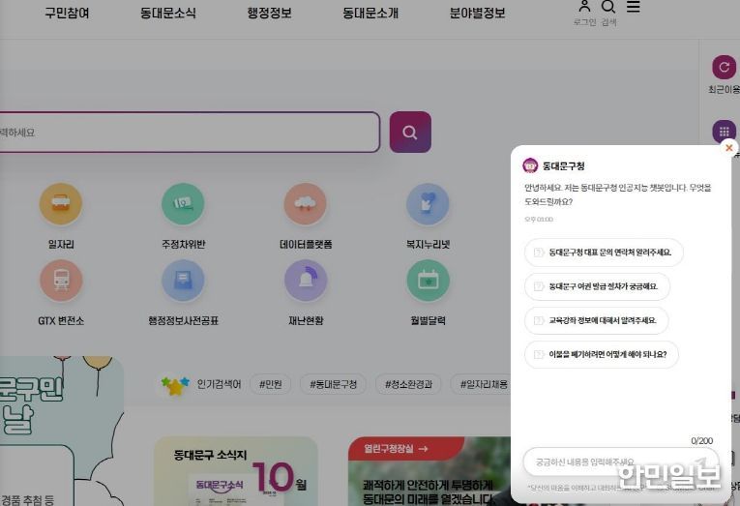Select the #민원 popular keyword tag
Screen dimensions: 740x506
[271, 384]
